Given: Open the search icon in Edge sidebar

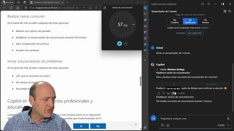Looking at the screenshot, I should point(145,14).
